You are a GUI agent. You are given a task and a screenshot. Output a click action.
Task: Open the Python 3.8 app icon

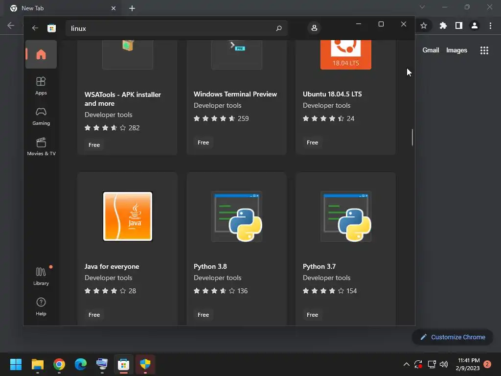pyautogui.click(x=237, y=216)
